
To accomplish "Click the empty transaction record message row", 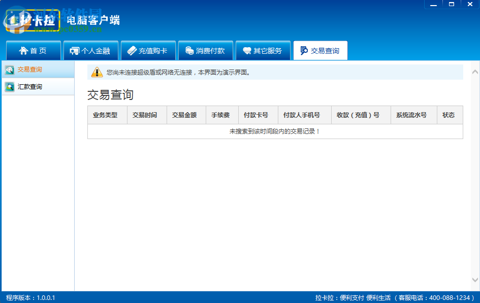I will click(275, 131).
